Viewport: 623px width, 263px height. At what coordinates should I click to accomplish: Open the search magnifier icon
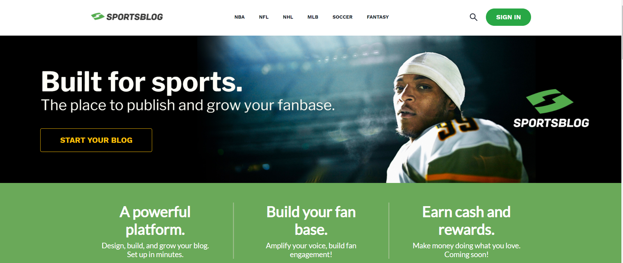click(473, 17)
